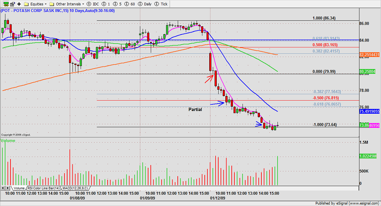Expand the Other Intervals dropdown
381x206 pixels.
(67, 4)
